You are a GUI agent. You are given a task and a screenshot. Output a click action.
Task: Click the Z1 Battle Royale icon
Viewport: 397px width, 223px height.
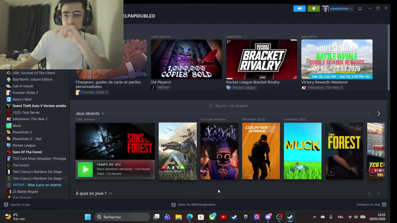9,191
